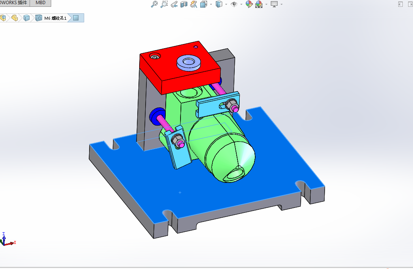The image size is (413, 269).
Task: Click the Hide/Show Items eye icon
Action: pos(234,4)
